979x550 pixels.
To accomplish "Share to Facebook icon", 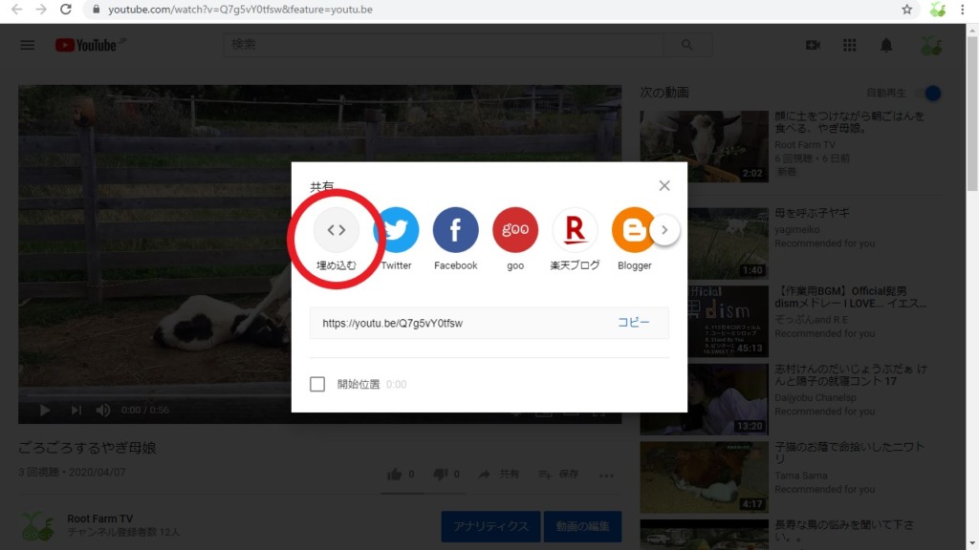I will point(455,230).
